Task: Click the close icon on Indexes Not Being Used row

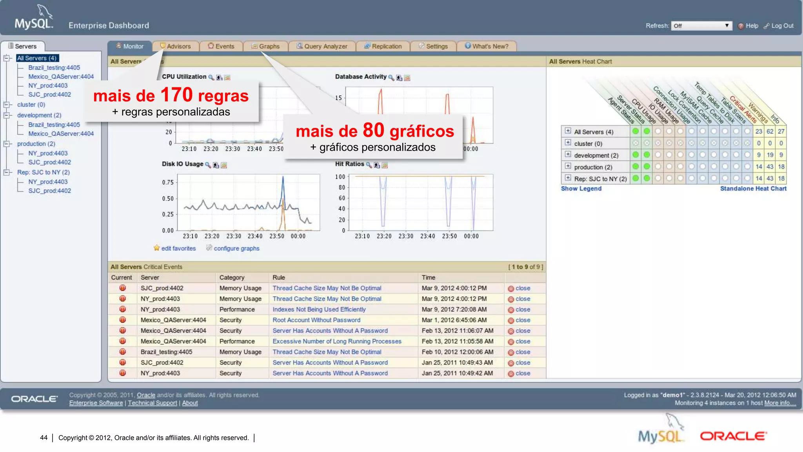Action: (x=511, y=310)
